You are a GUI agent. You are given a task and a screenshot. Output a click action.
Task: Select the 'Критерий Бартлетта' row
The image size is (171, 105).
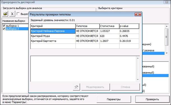53,41
